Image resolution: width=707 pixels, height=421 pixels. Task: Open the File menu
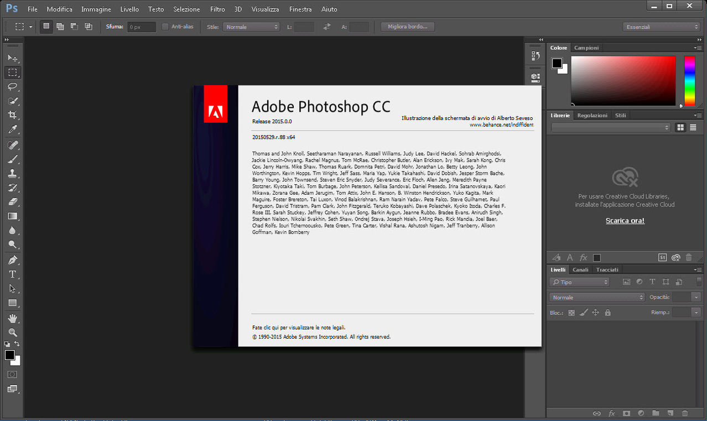click(x=33, y=9)
